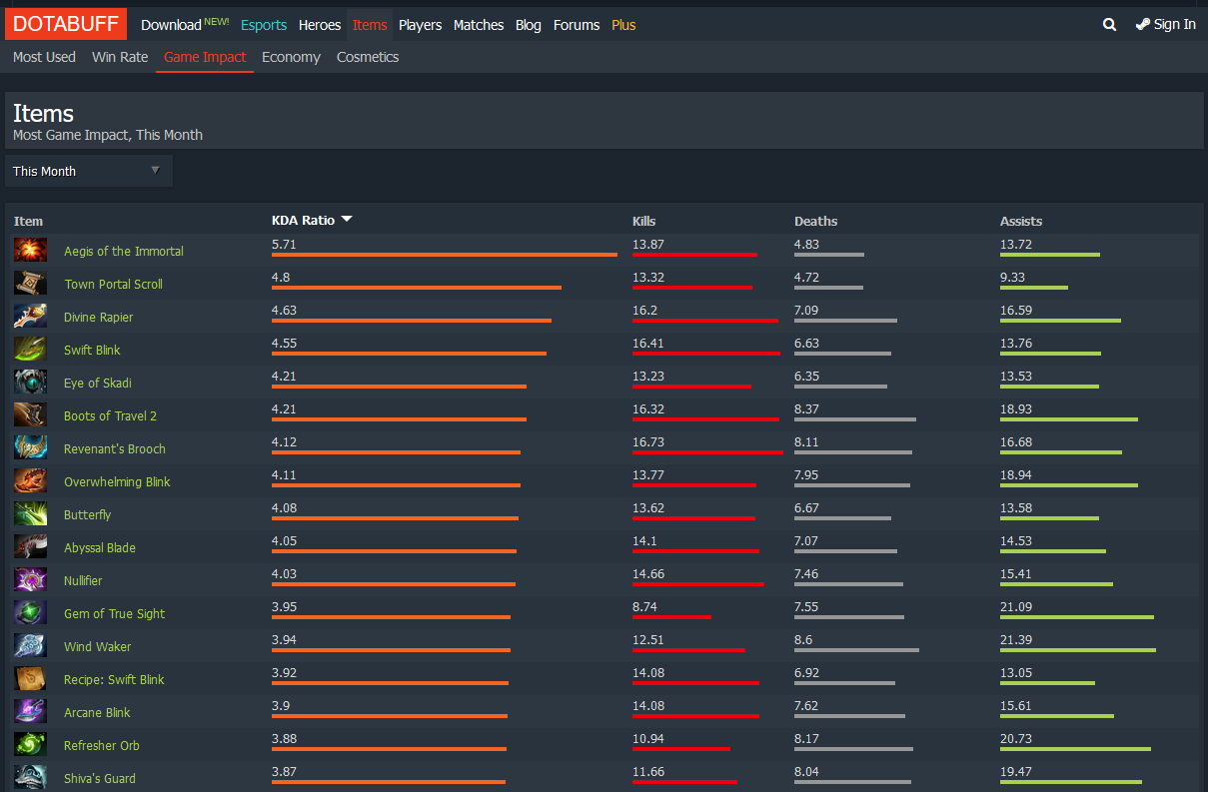Switch to the Win Rate tab
Viewport: 1208px width, 792px height.
click(x=120, y=57)
